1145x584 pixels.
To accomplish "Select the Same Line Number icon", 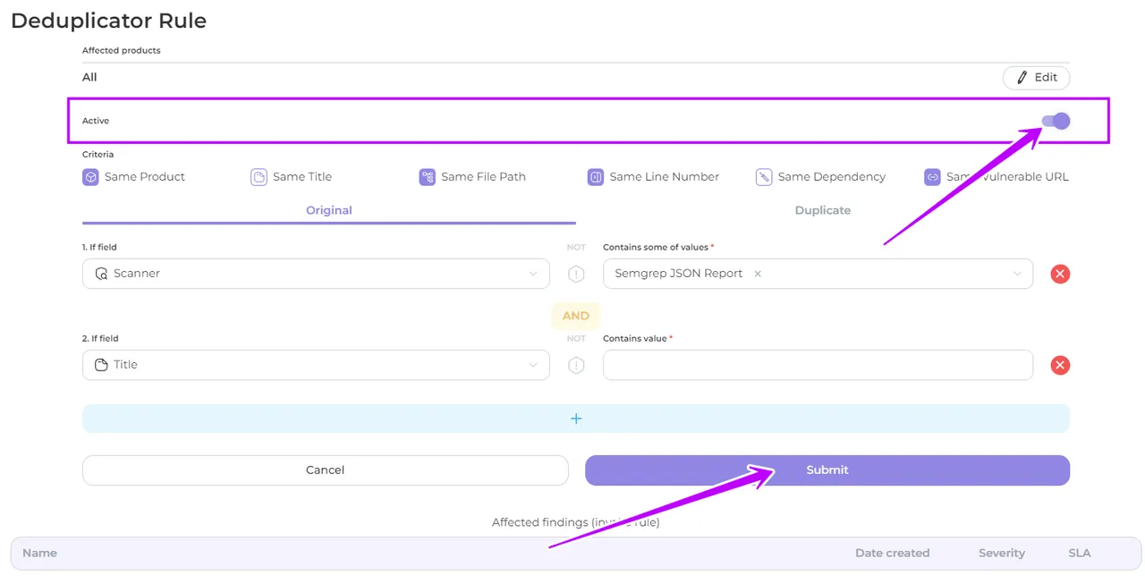I will point(596,177).
